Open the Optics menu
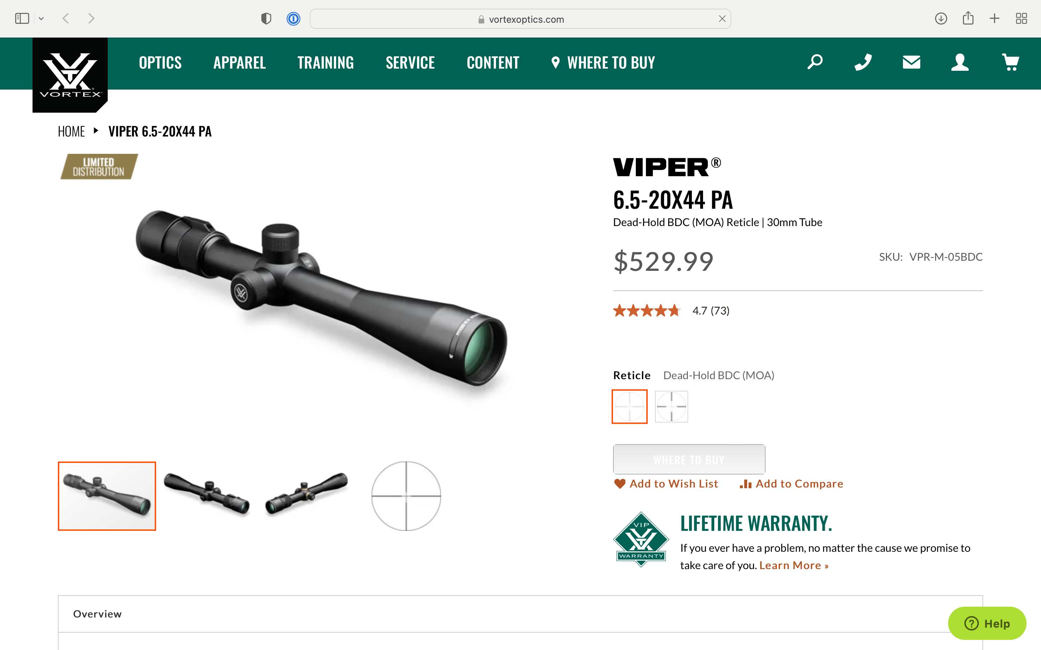Viewport: 1041px width, 650px height. (x=160, y=63)
